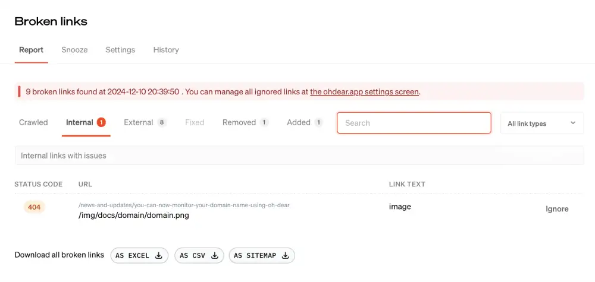Click the 404 status code badge
Screen dimensions: 595x282
tap(35, 207)
